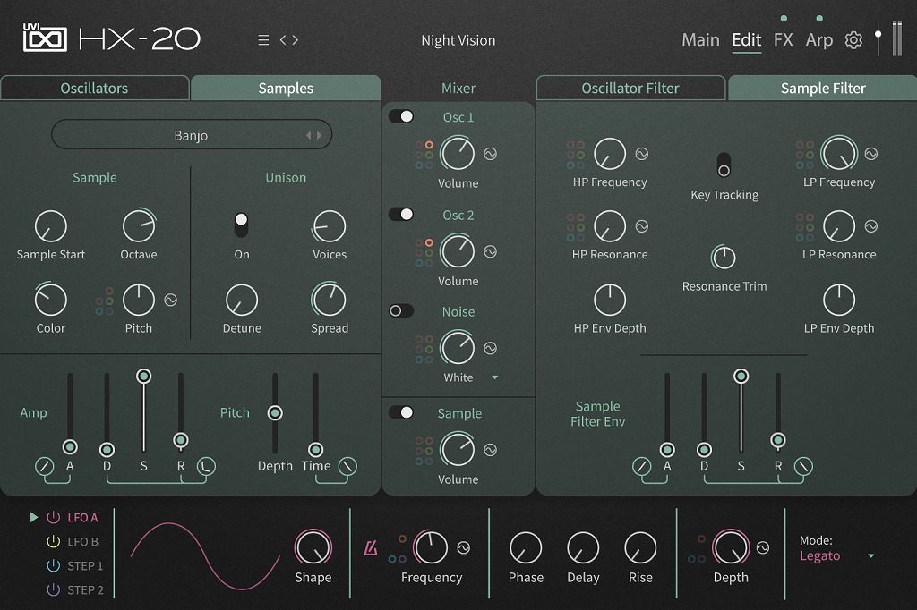The image size is (917, 610).
Task: Click the STEP 1 power icon
Action: coord(53,566)
